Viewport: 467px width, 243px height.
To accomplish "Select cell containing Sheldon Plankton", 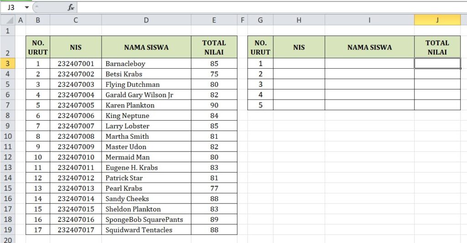I will click(x=146, y=209).
